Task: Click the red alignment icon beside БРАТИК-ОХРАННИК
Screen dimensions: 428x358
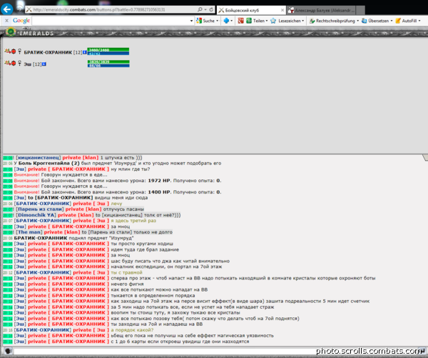Action: (14, 51)
